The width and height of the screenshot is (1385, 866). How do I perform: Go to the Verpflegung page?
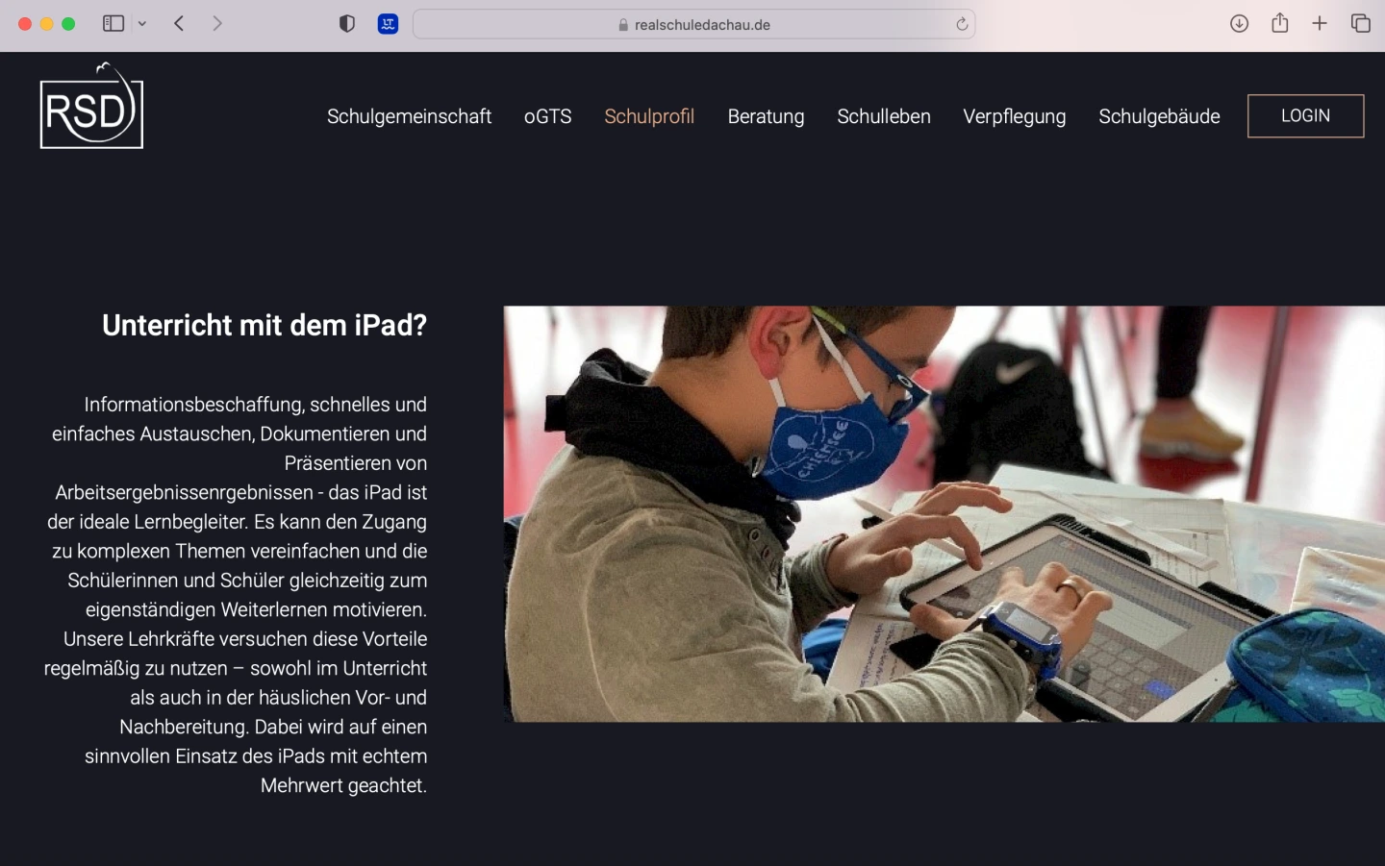pos(1015,116)
